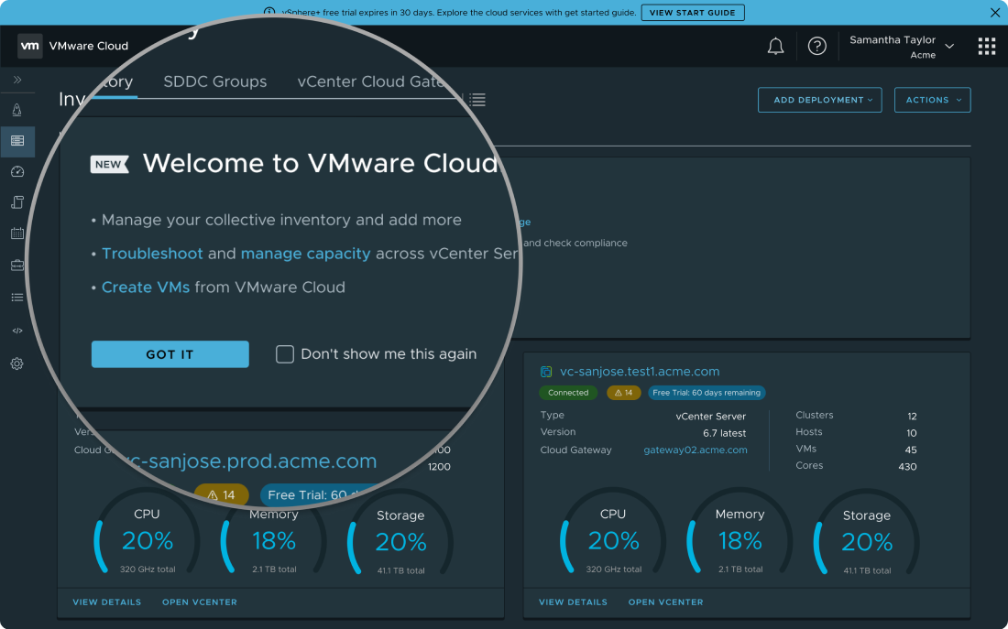Viewport: 1008px width, 629px height.
Task: Click the Clusters value 12
Action: (x=912, y=417)
